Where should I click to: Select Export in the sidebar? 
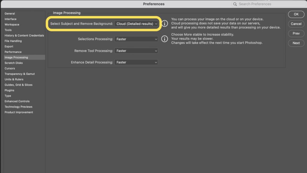9,47
